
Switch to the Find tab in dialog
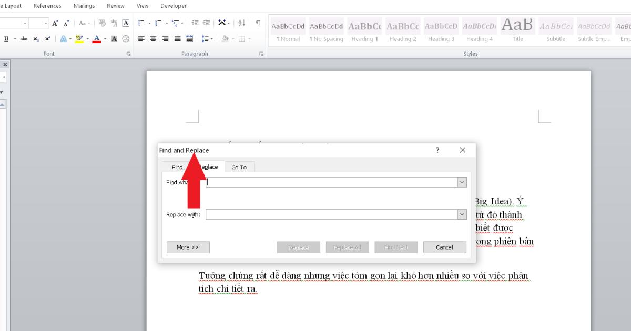(x=177, y=167)
